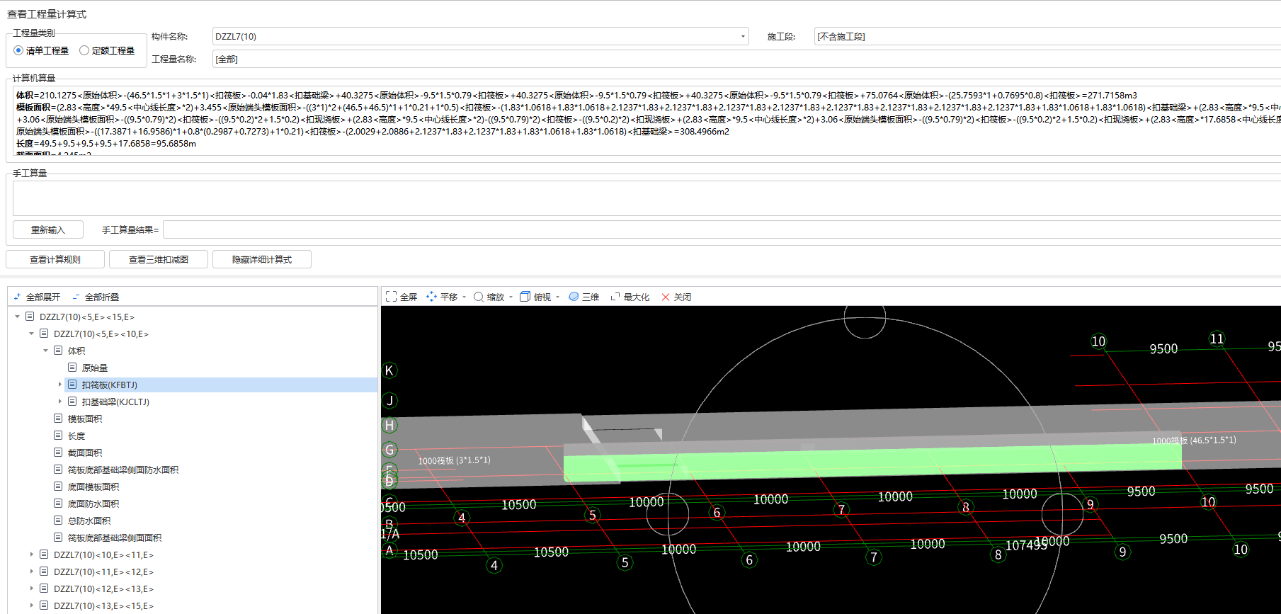Click the 原始量 row icon
Image resolution: width=1281 pixels, height=614 pixels.
[72, 368]
